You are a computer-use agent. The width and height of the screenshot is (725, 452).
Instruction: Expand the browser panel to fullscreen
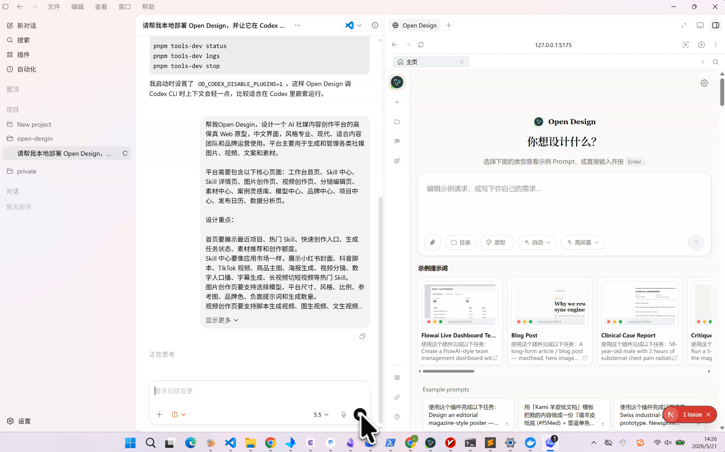pos(684,25)
